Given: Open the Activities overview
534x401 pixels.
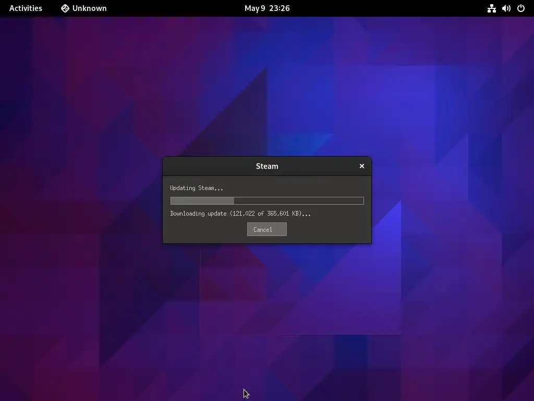Looking at the screenshot, I should 26,8.
